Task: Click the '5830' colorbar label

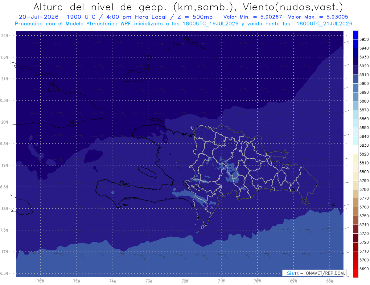Action: [x=364, y=145]
